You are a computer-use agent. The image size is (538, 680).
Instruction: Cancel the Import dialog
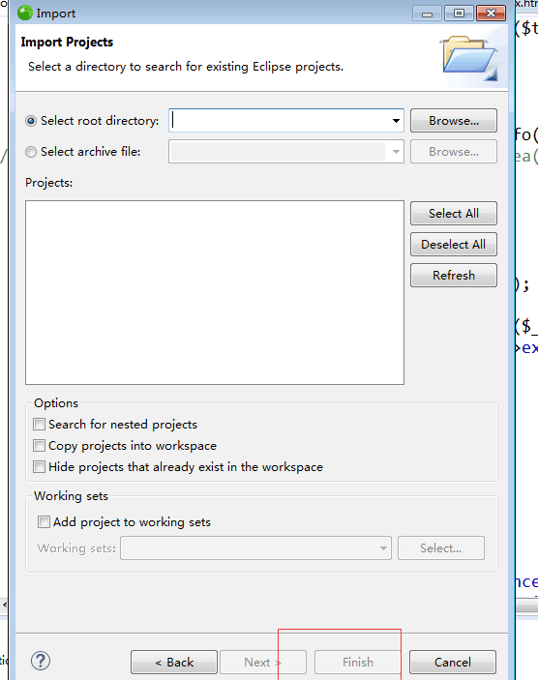click(x=453, y=663)
